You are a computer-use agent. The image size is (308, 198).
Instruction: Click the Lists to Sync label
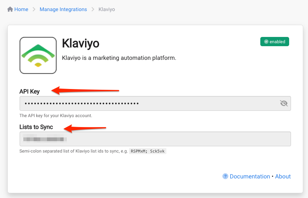(36, 127)
